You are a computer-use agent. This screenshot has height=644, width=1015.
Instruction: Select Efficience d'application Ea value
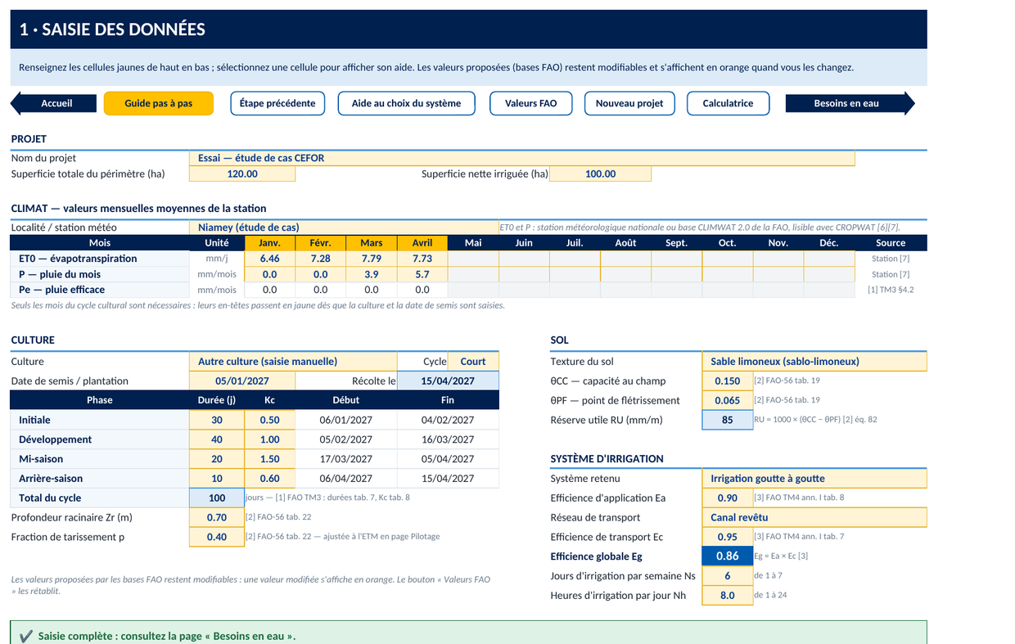[727, 498]
